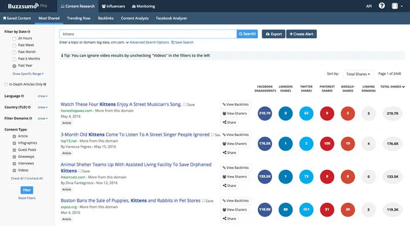Click the Twitter shares 251 circle
The image size is (410, 226).
coord(306,210)
